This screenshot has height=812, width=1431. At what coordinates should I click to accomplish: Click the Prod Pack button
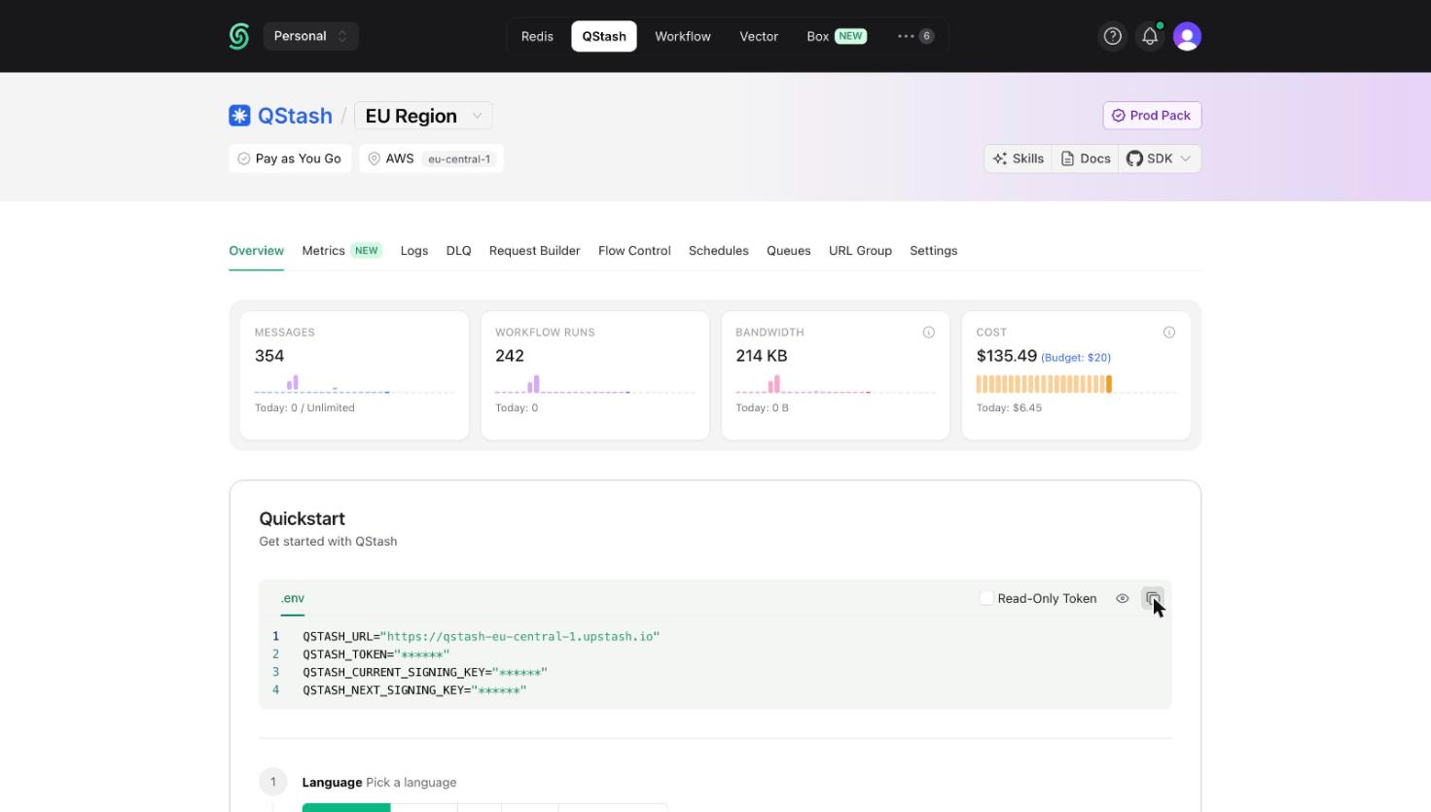click(1152, 116)
